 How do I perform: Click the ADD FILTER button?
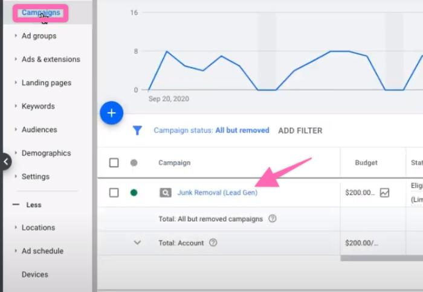point(300,130)
